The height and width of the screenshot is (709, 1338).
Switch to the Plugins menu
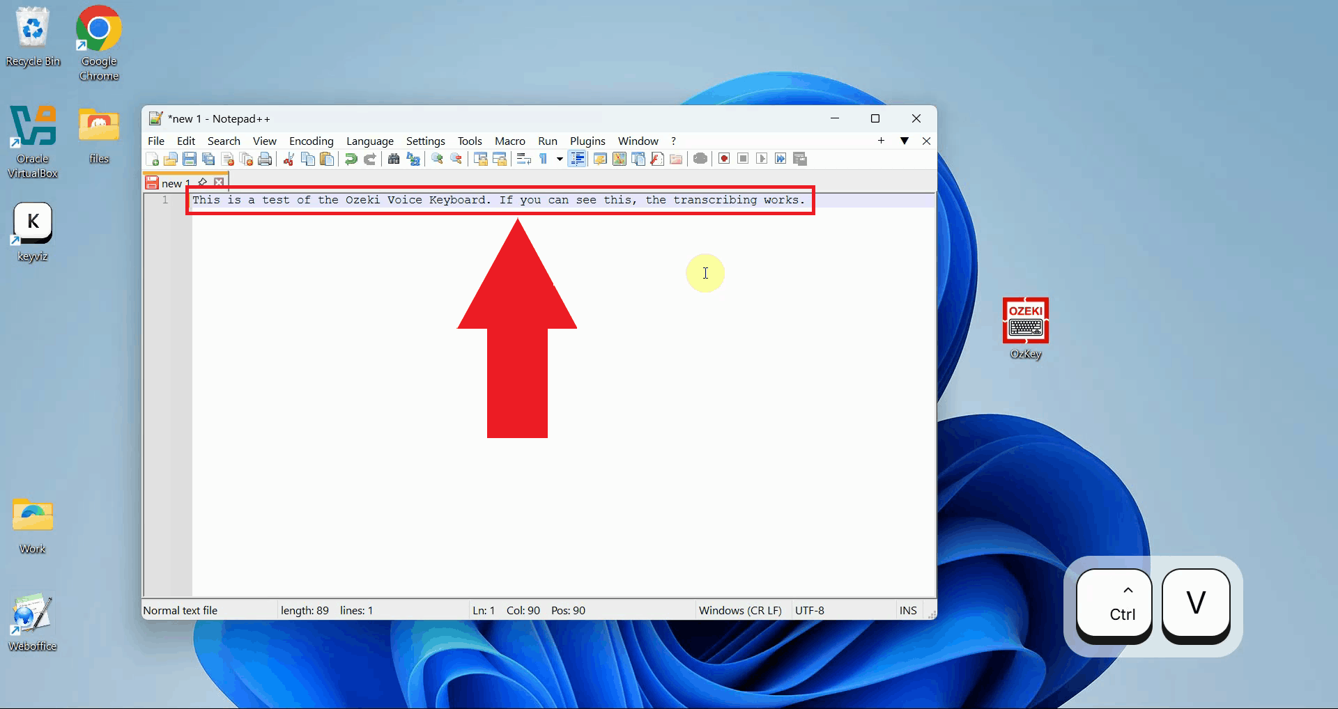[x=587, y=141]
